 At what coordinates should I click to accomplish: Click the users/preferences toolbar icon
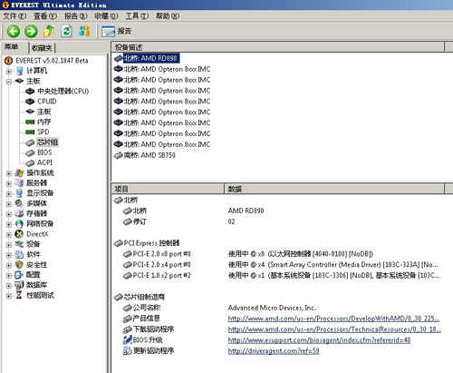[84, 31]
